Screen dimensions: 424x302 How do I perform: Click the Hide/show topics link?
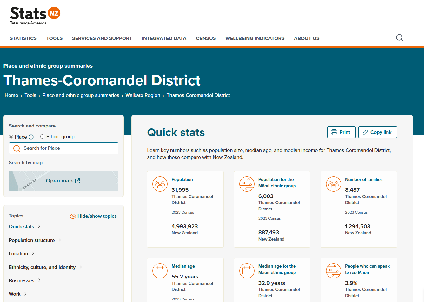pos(97,216)
